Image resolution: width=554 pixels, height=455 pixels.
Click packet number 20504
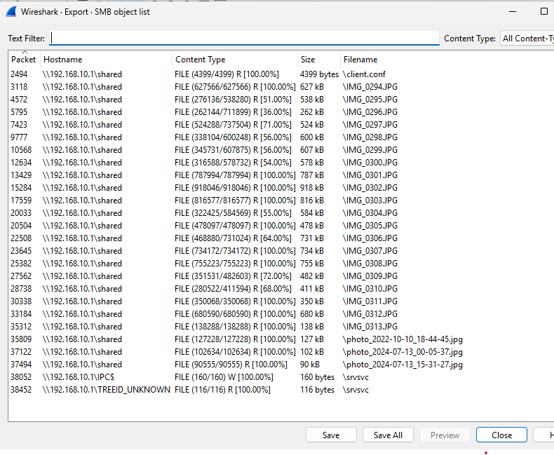pos(21,226)
